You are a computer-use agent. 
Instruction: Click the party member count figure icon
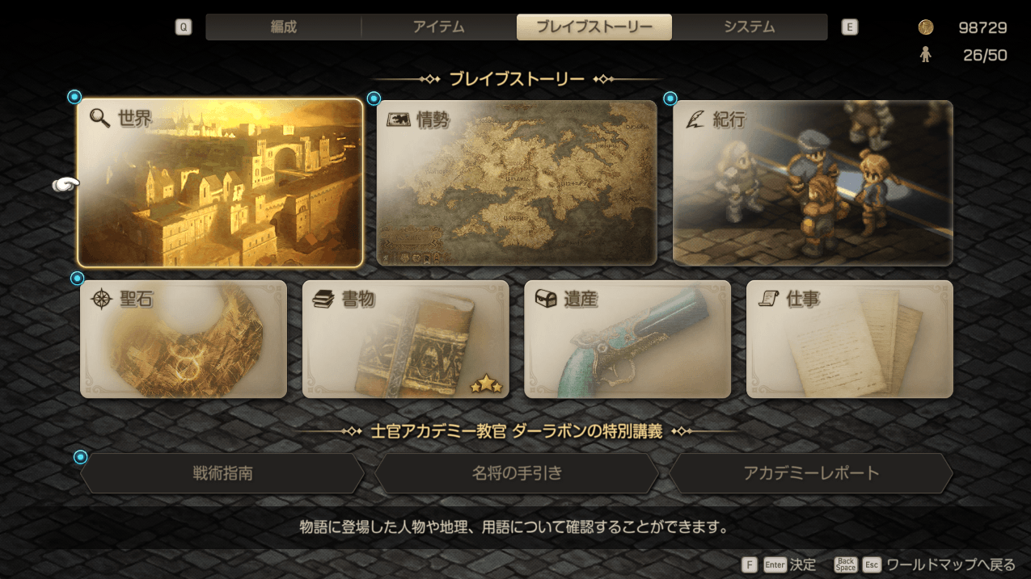click(926, 55)
